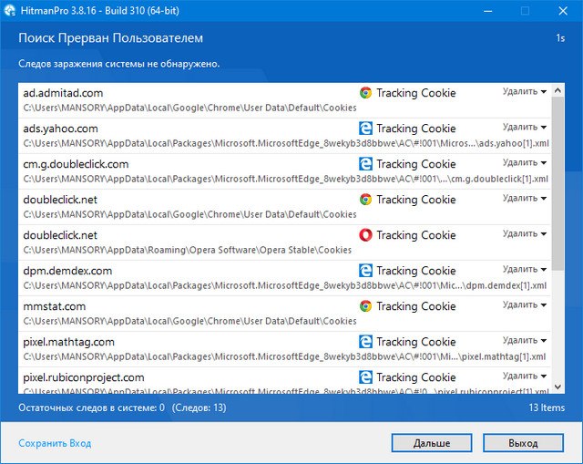This screenshot has width=583, height=464.
Task: Click the Сохранить Вход link
Action: pos(55,443)
